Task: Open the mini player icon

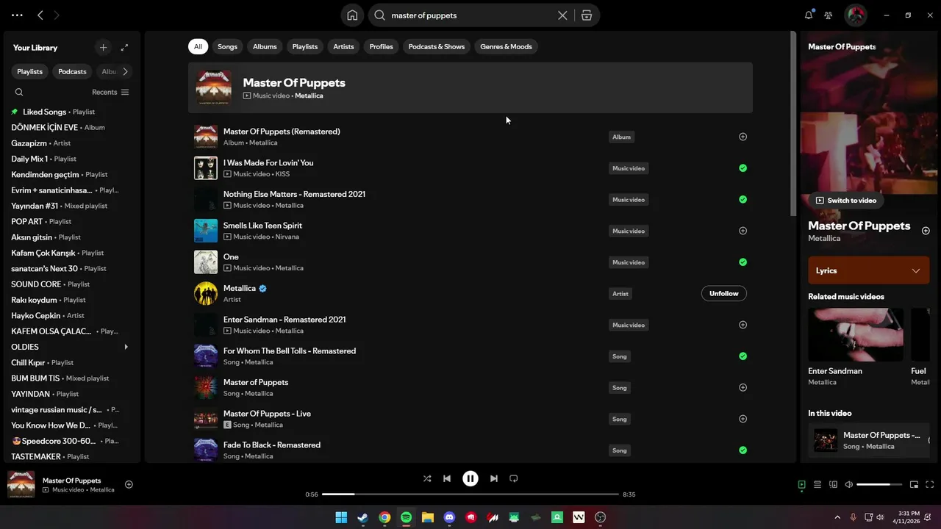Action: (x=914, y=484)
